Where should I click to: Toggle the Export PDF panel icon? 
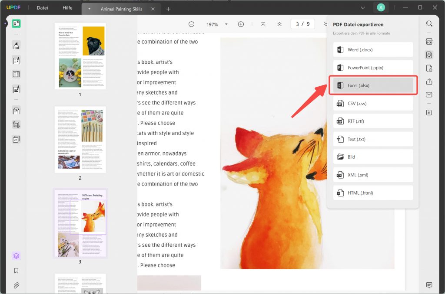point(429,55)
